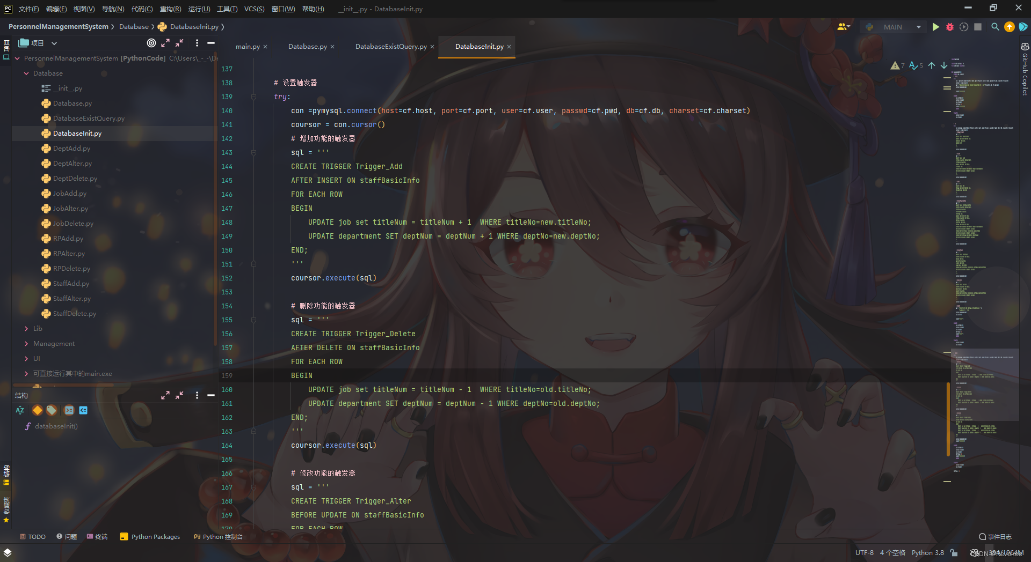Expand the UI folder
This screenshot has width=1031, height=562.
click(26, 358)
